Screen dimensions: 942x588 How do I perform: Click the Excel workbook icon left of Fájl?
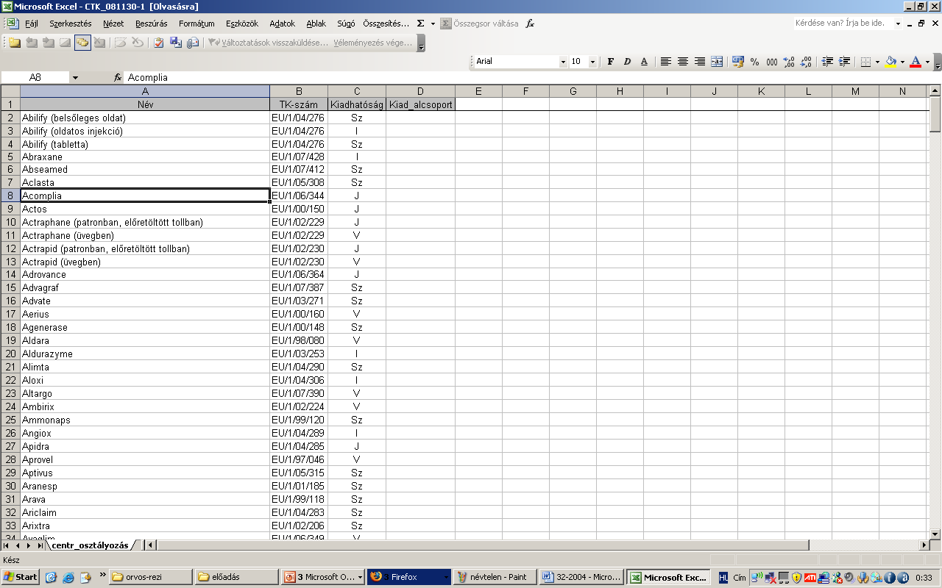coord(13,24)
